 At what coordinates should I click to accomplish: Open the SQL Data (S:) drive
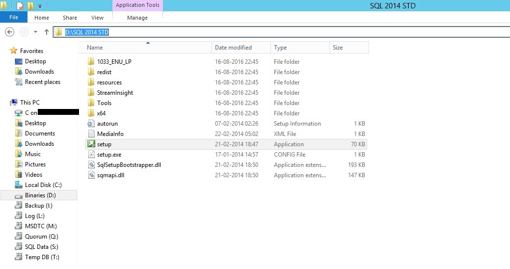click(x=42, y=247)
